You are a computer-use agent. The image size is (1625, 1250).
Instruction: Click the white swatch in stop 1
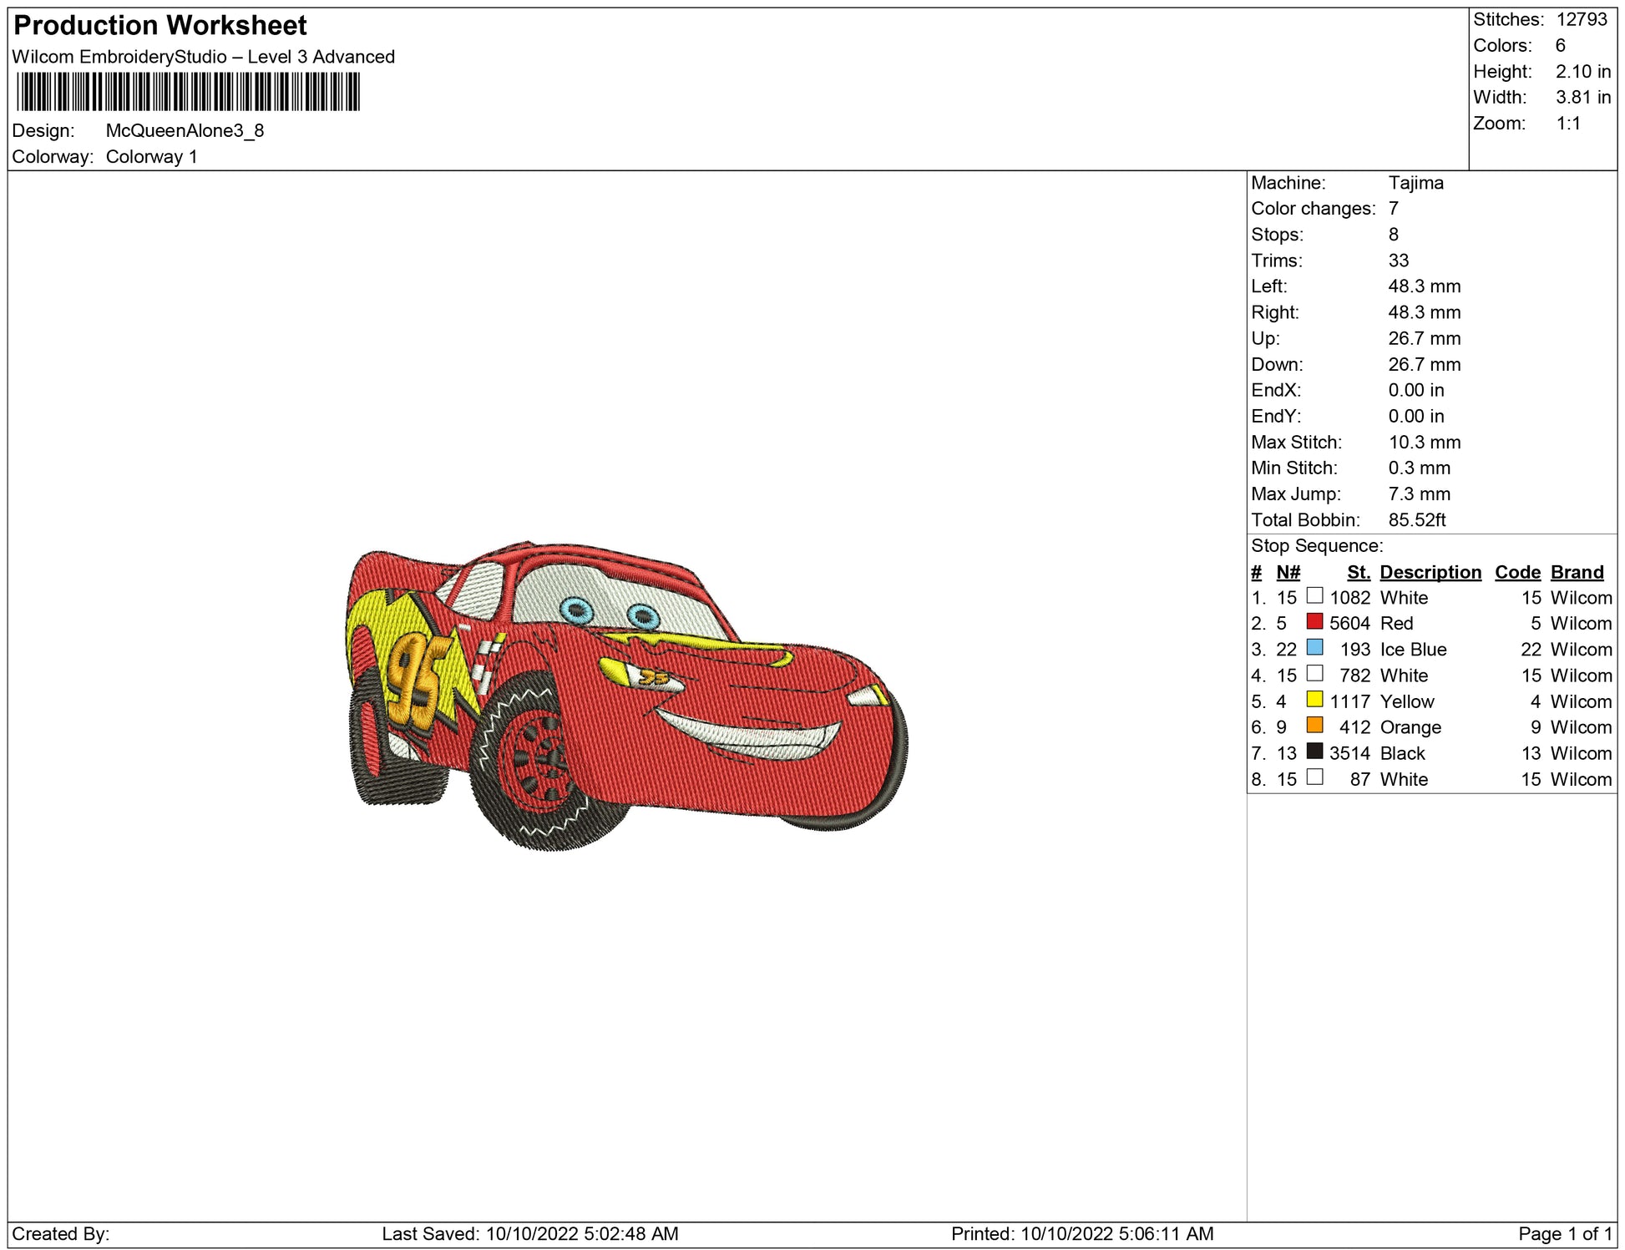(x=1314, y=595)
